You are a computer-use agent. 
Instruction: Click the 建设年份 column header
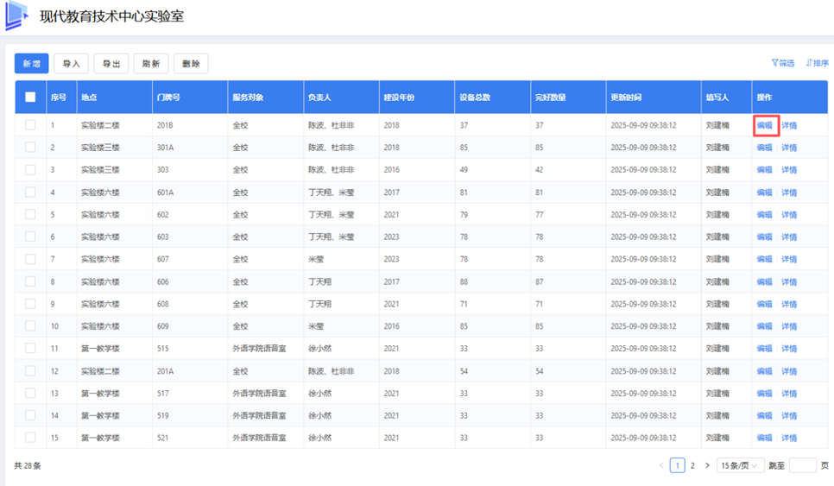pyautogui.click(x=400, y=97)
